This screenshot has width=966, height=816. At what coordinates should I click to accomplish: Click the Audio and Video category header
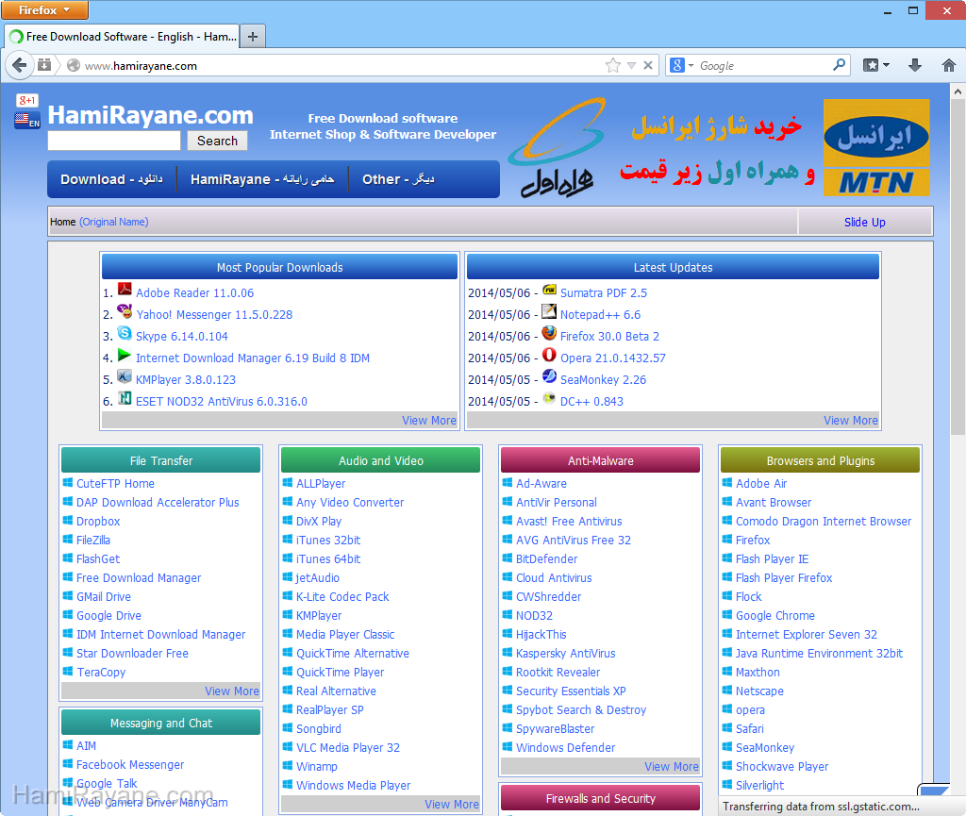point(381,460)
